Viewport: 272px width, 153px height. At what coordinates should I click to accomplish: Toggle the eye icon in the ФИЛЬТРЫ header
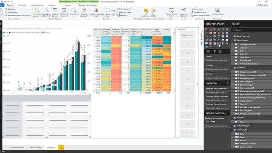coord(227,83)
